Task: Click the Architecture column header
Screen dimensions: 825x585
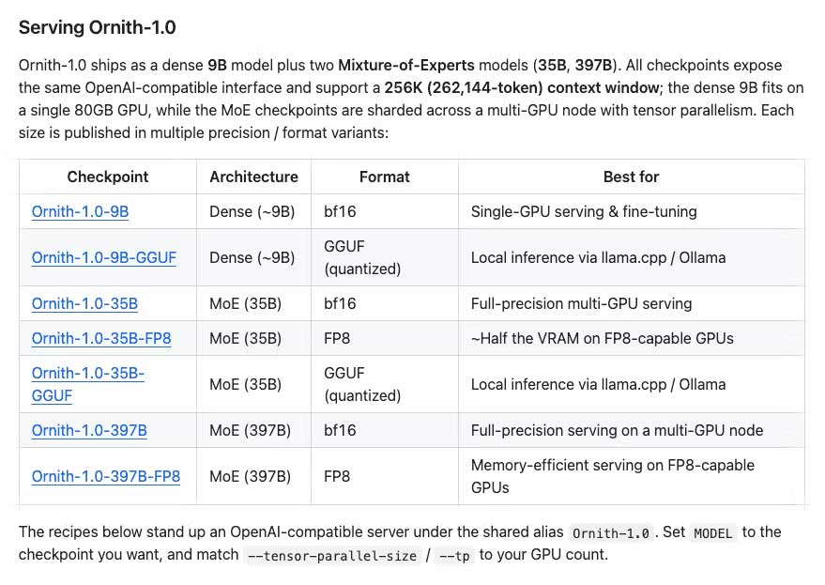Action: coord(253,177)
